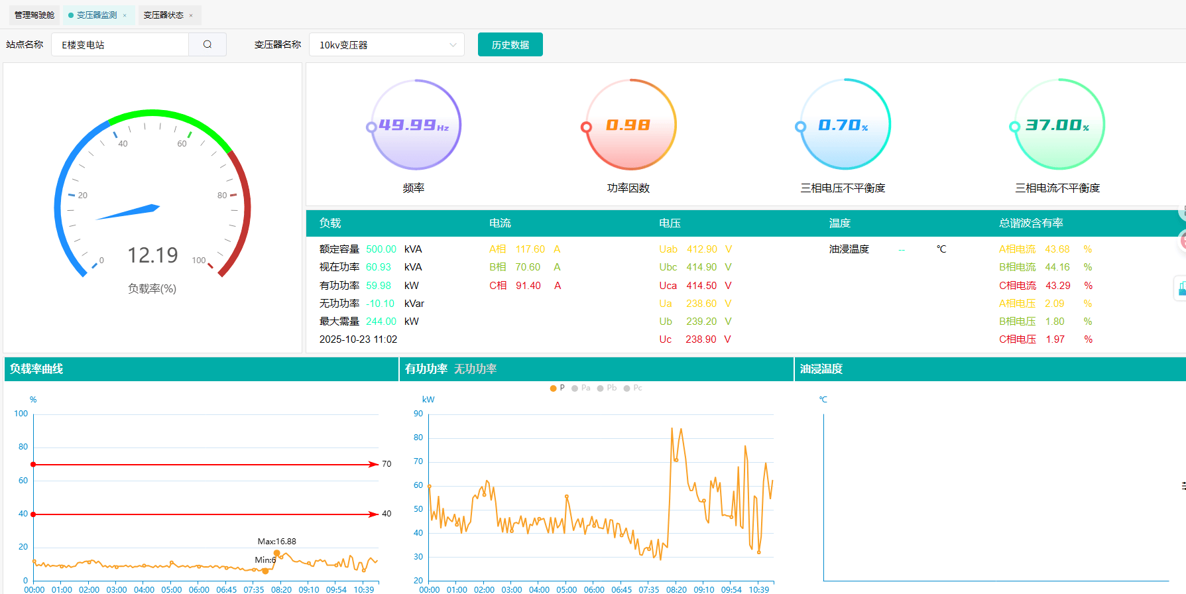Click the 站点名称 input field
This screenshot has height=594, width=1186.
120,44
